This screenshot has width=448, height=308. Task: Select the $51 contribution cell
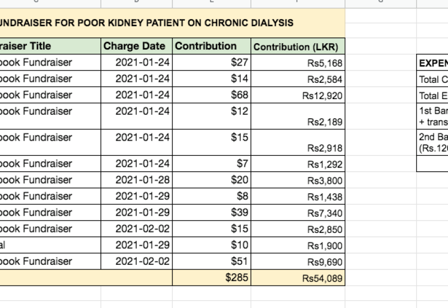211,261
